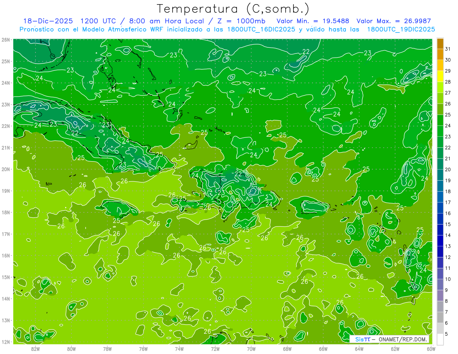Select the '24N' latitude axis label
Viewport: 458px width, 354px height.
pos(6,83)
